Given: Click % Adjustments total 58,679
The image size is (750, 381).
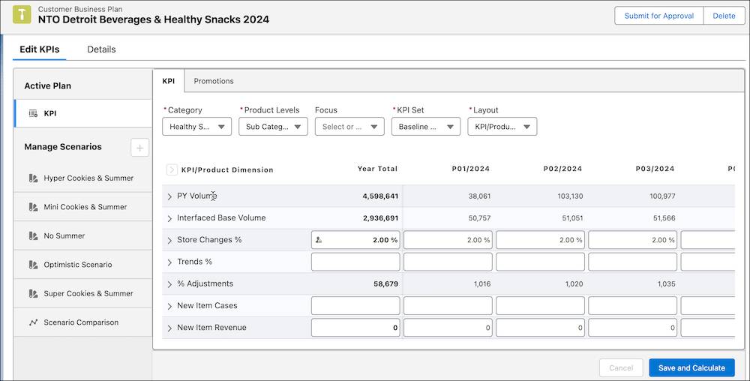Looking at the screenshot, I should 385,283.
